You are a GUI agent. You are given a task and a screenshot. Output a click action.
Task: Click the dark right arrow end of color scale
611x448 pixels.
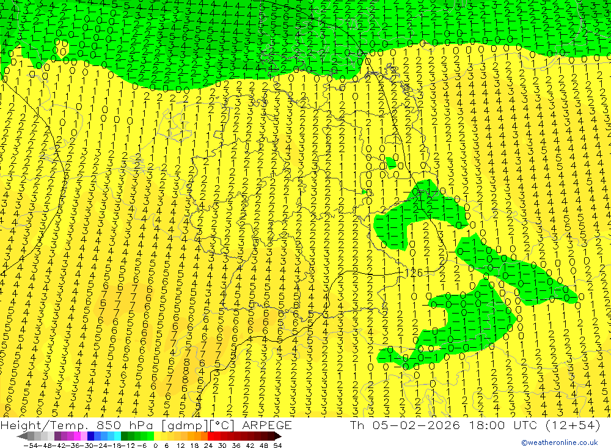tap(278, 436)
